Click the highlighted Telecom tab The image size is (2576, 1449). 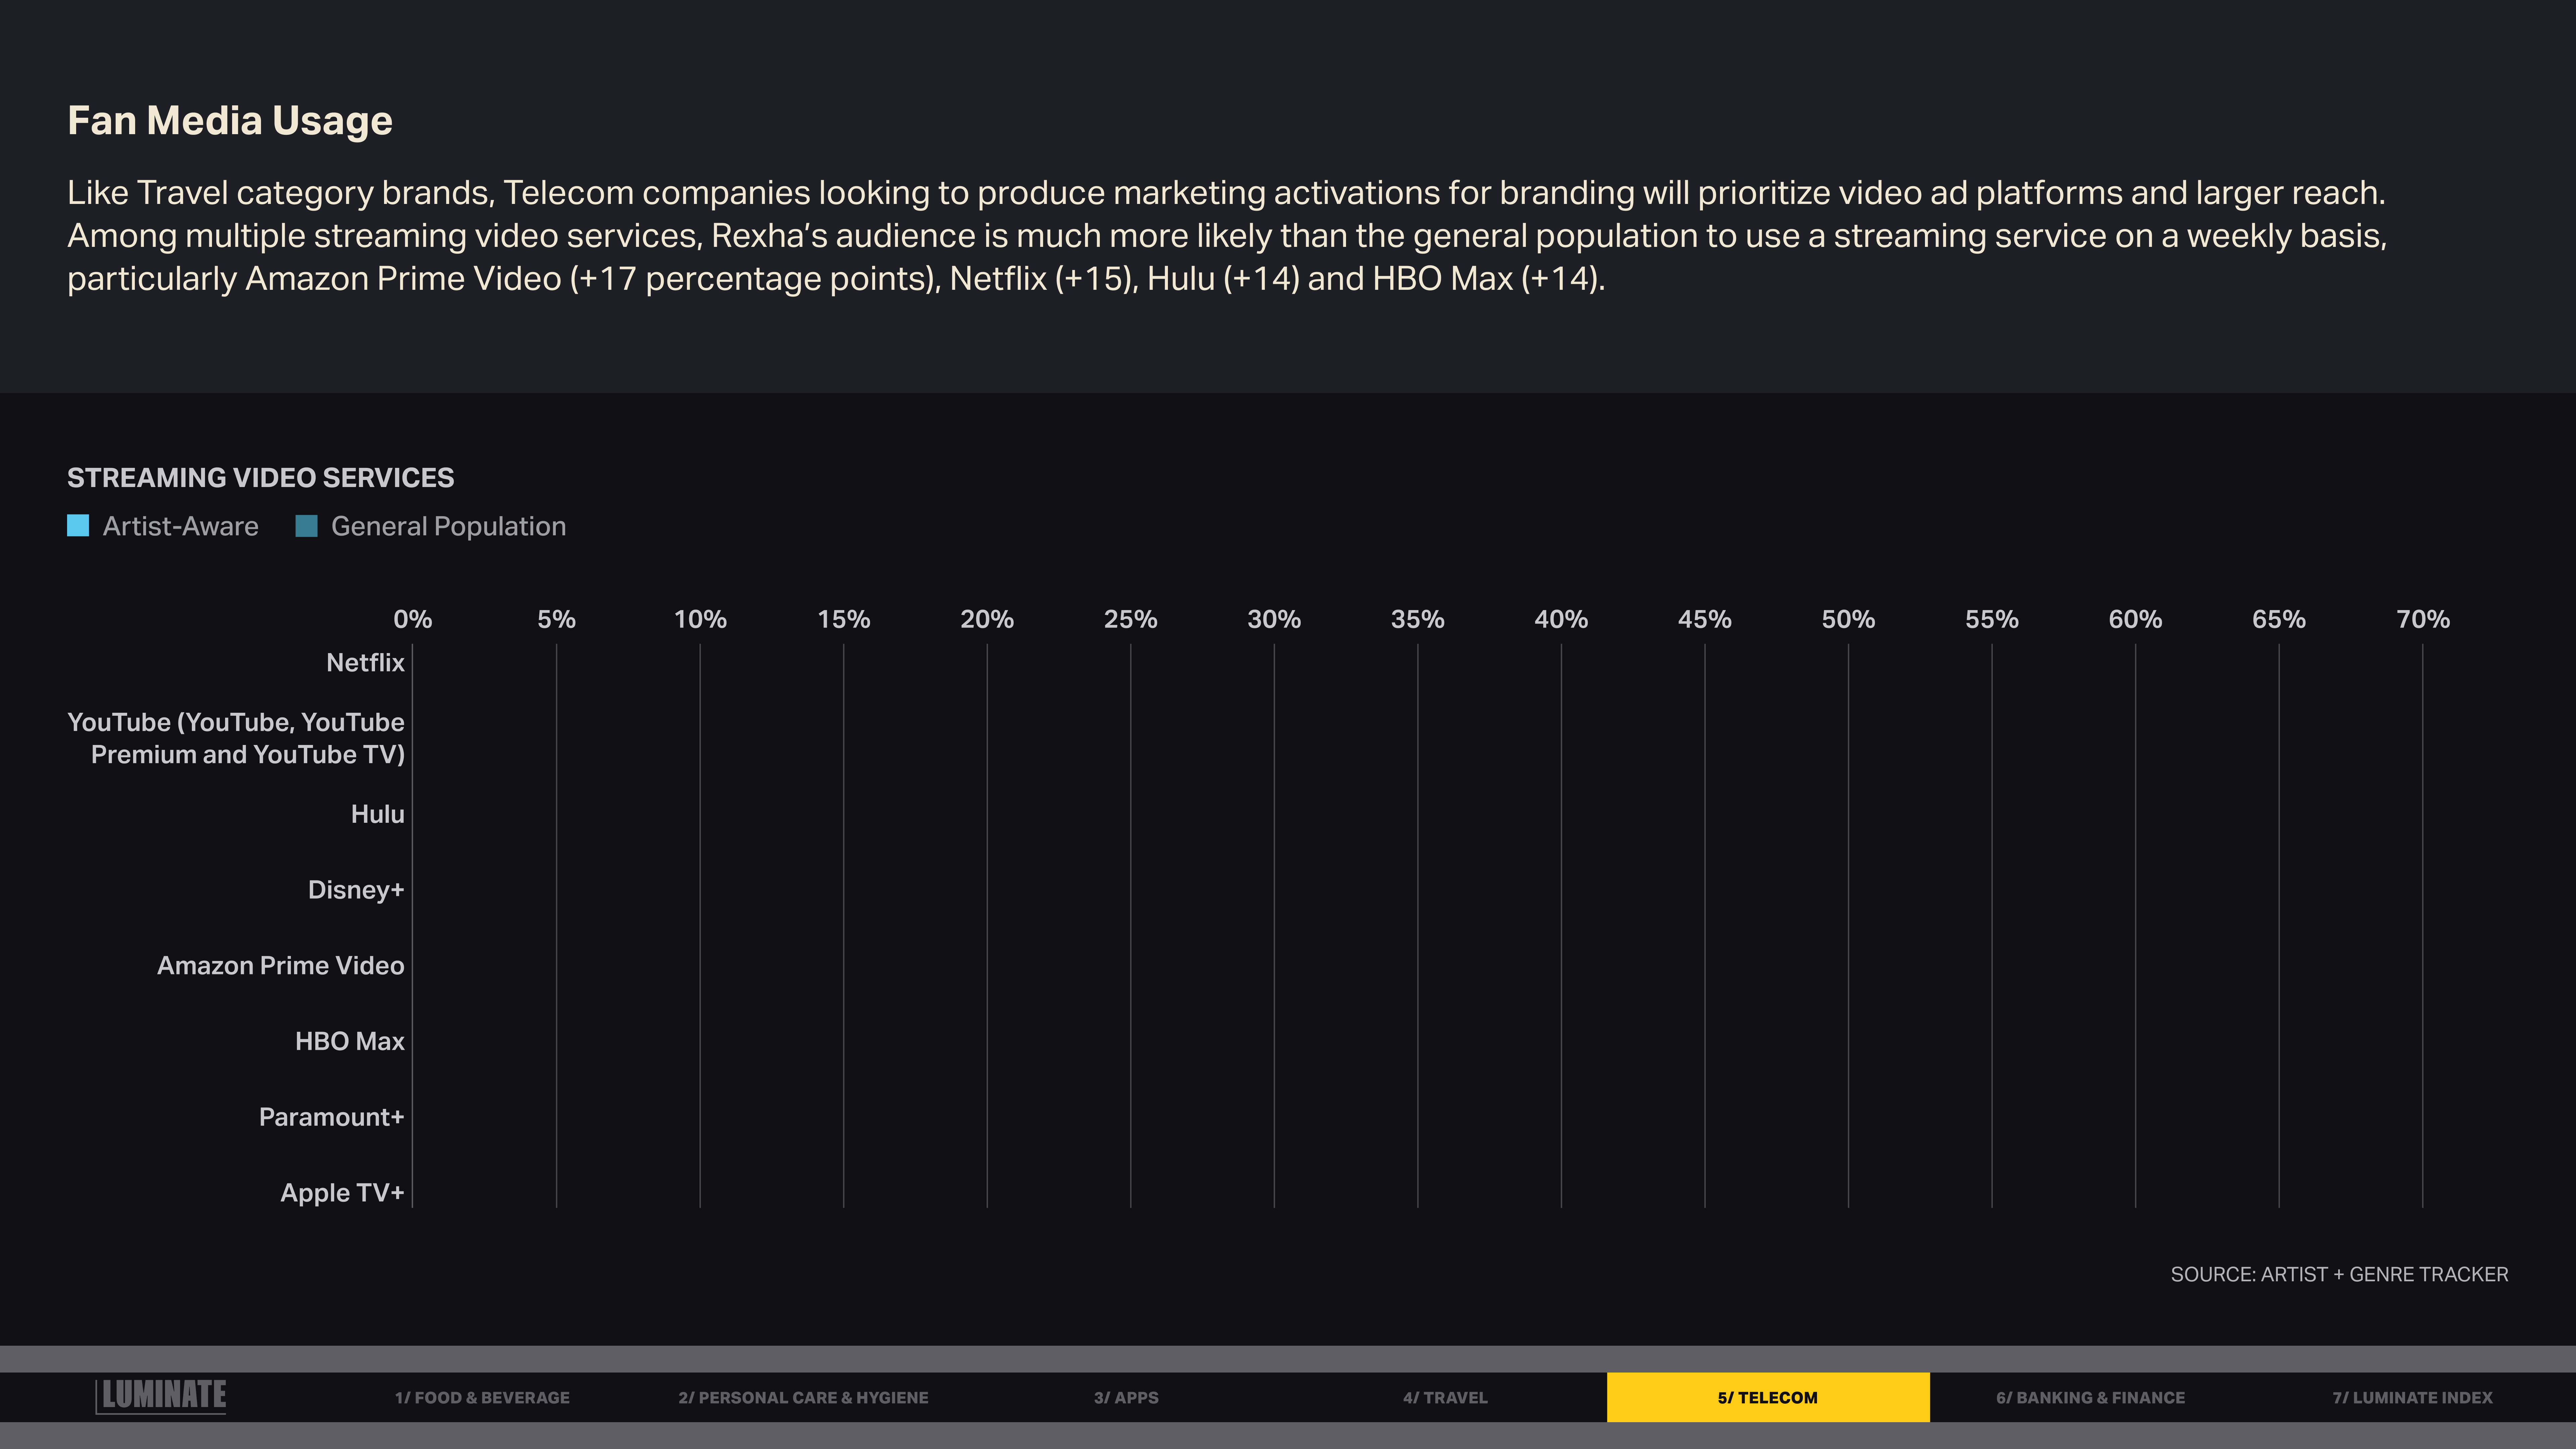click(x=1767, y=1397)
